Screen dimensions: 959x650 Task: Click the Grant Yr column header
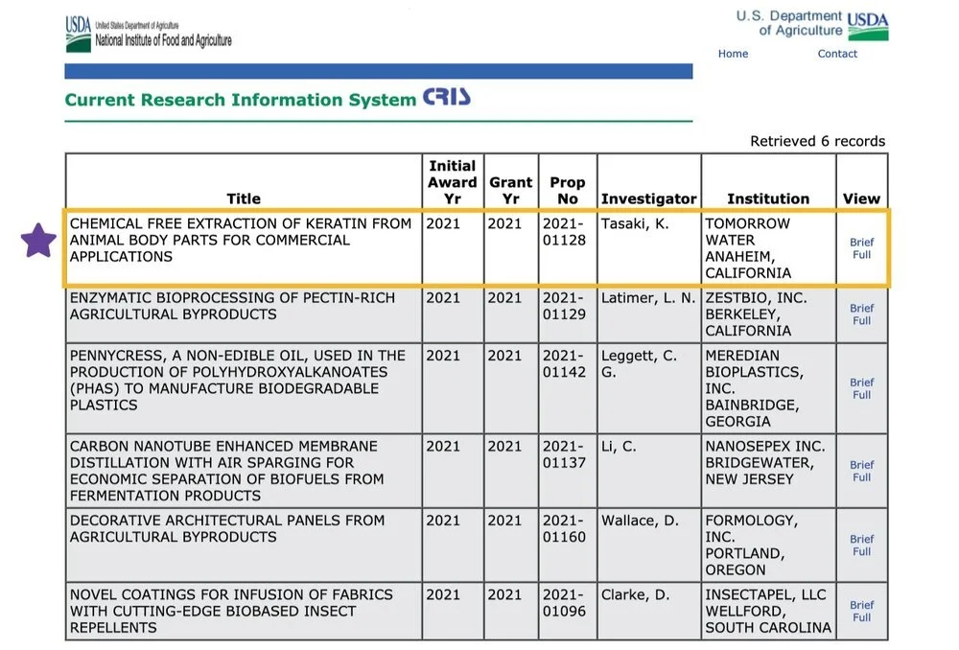coord(511,190)
